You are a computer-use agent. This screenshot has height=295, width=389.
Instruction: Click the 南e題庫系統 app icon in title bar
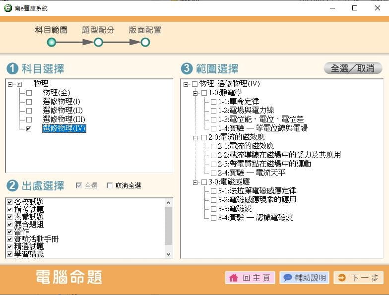8,8
